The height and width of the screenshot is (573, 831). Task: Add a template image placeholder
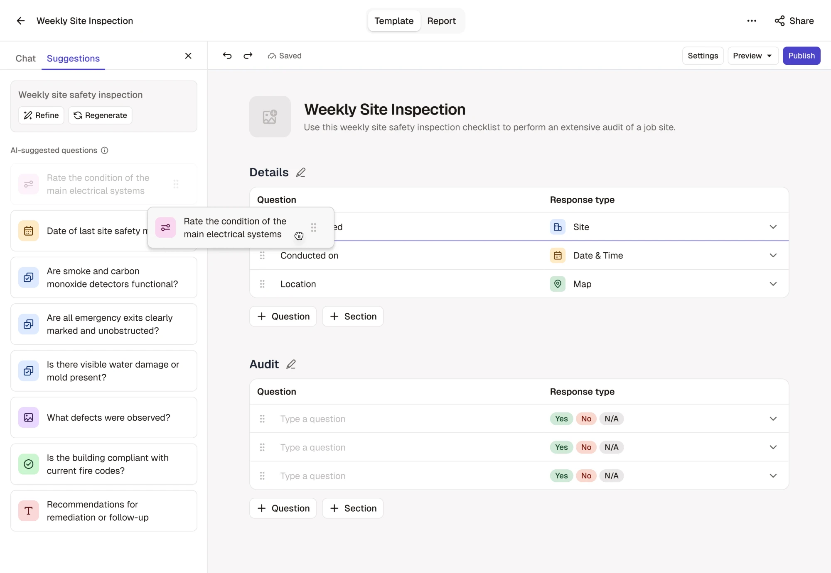[x=270, y=117]
